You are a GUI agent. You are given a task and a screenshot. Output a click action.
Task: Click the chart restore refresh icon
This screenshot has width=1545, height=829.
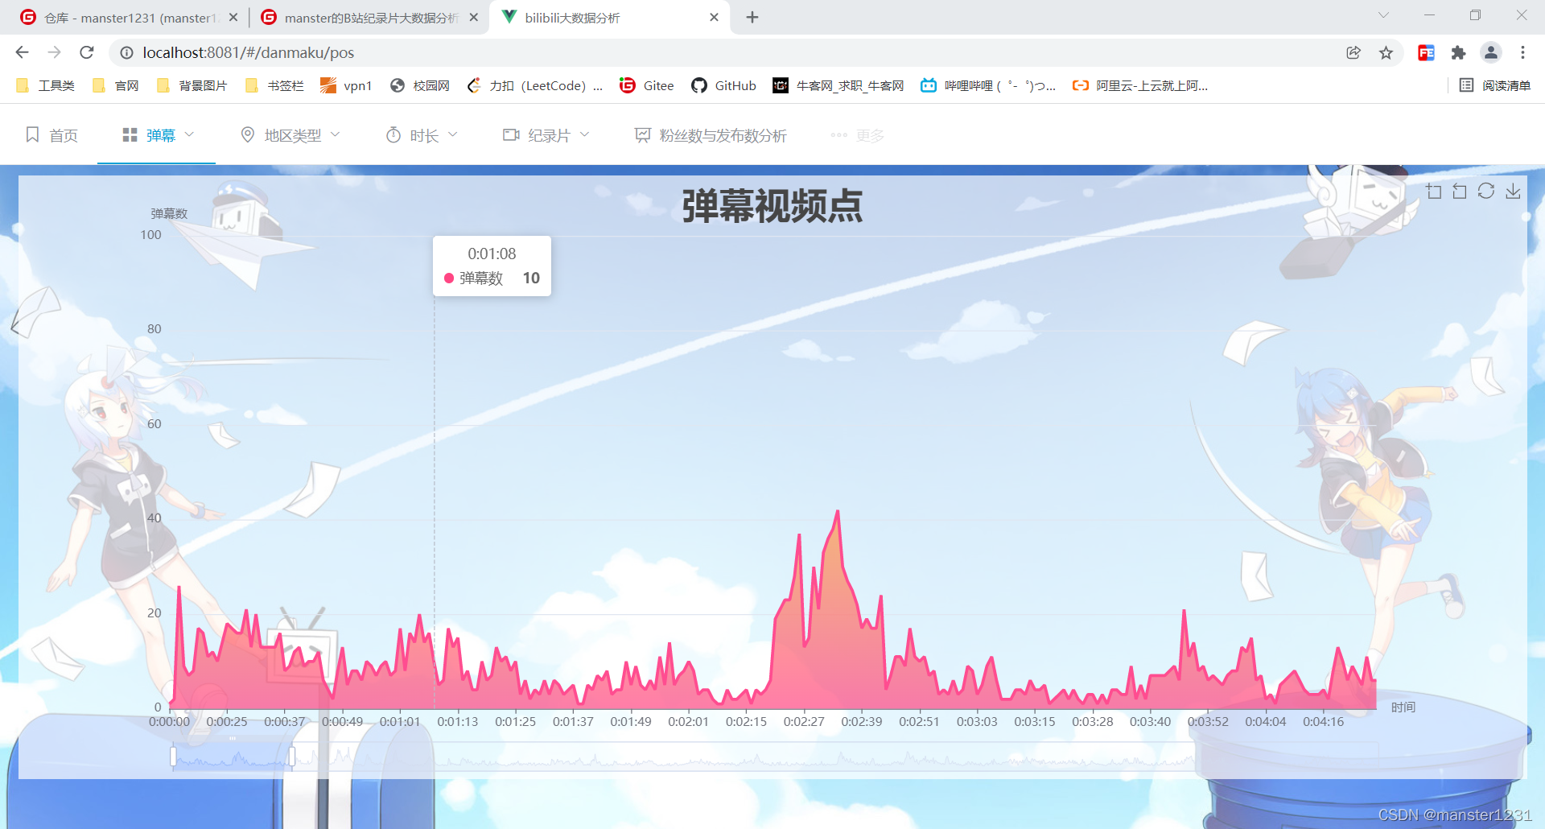[x=1486, y=192]
